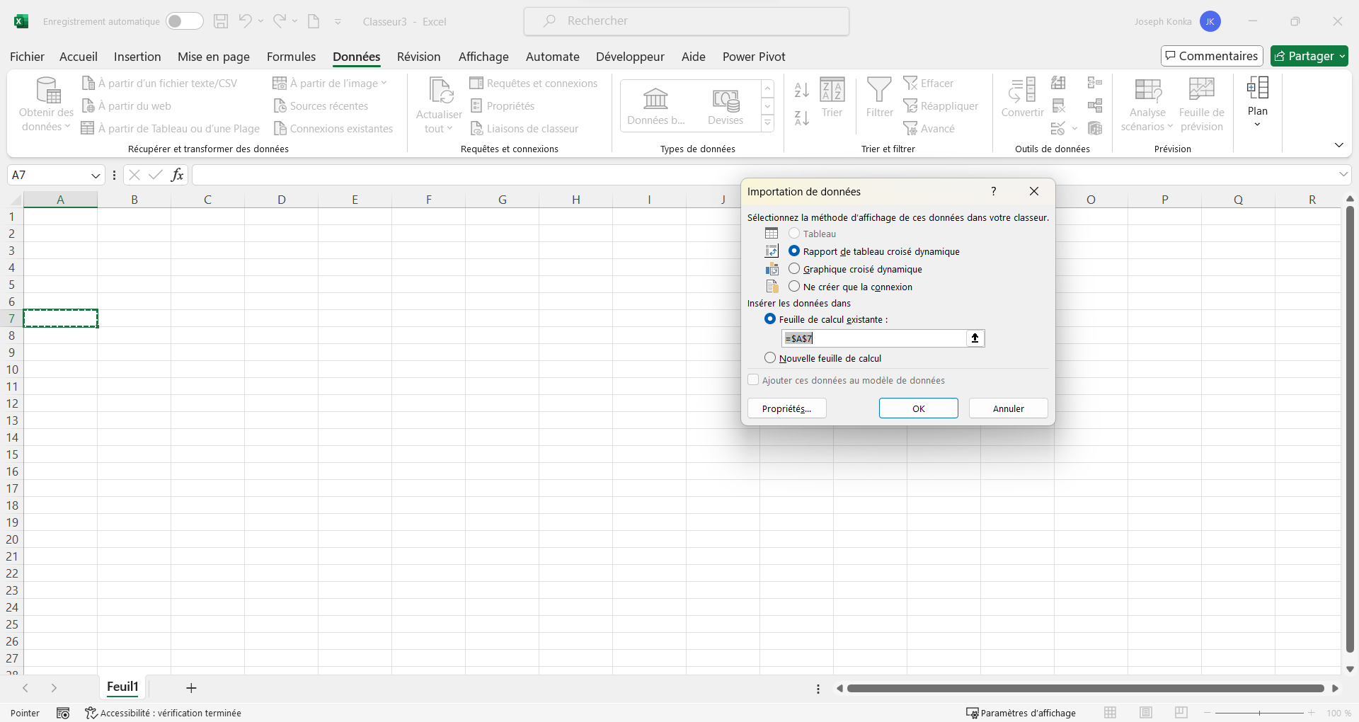Expand the Name Box dropdown

96,176
